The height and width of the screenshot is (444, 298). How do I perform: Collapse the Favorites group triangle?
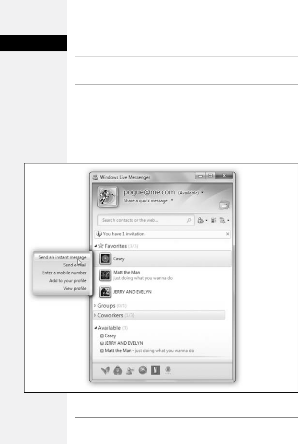pyautogui.click(x=96, y=246)
